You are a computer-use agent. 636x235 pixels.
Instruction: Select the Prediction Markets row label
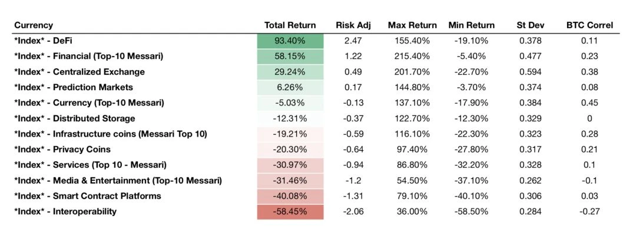coord(74,87)
